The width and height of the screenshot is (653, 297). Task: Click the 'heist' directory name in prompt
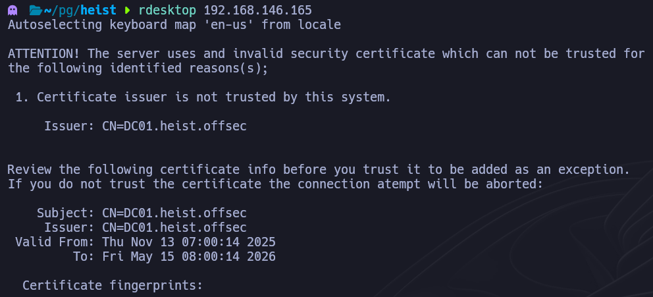(101, 11)
